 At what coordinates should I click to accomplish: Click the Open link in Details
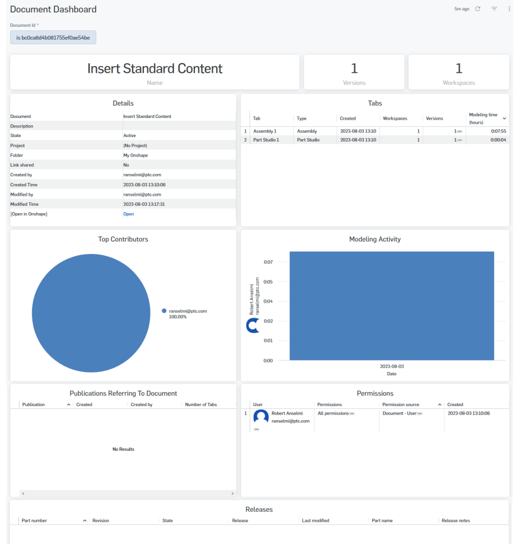coord(128,214)
